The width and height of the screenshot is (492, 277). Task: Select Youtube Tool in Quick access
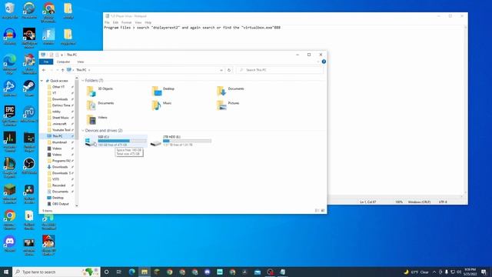[61, 130]
